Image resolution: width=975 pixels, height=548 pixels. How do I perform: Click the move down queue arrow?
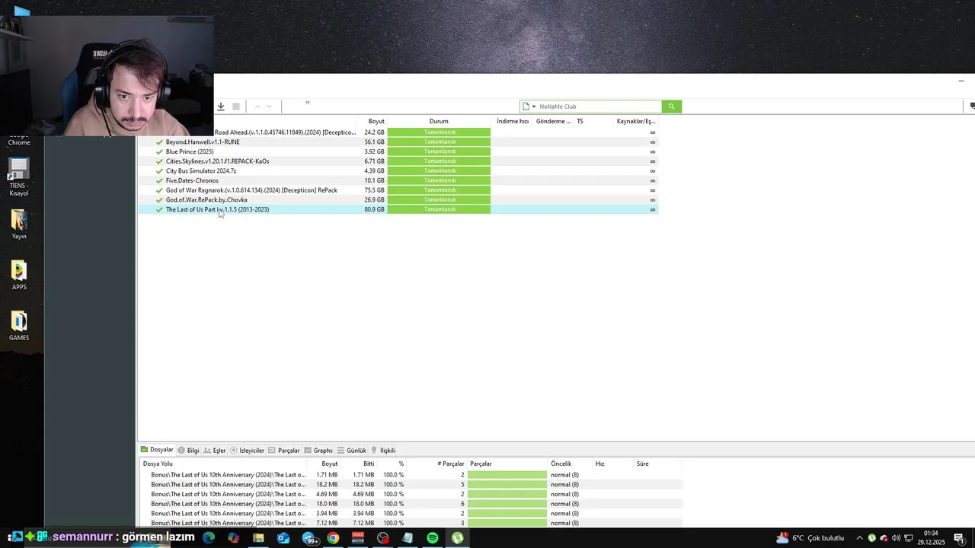click(x=269, y=107)
